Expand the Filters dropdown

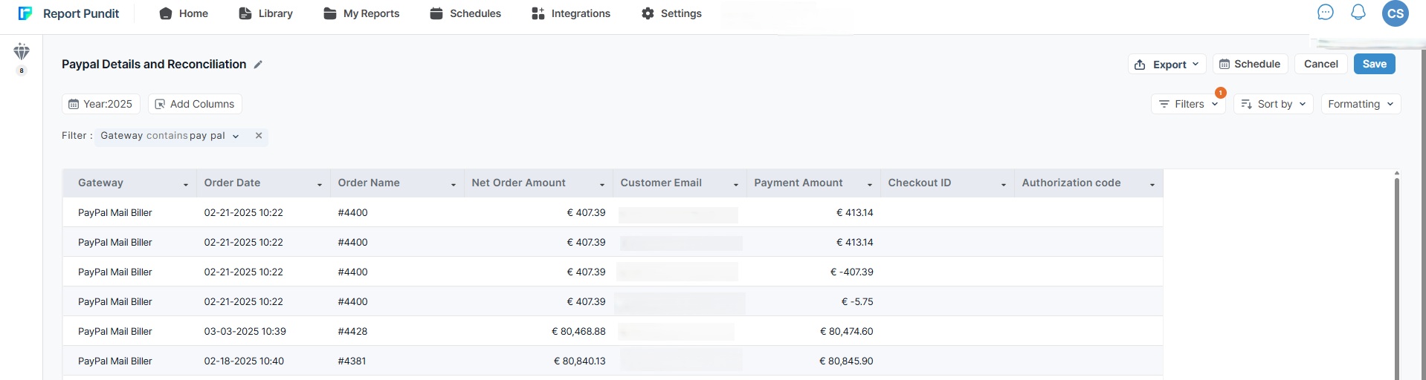pyautogui.click(x=1188, y=104)
